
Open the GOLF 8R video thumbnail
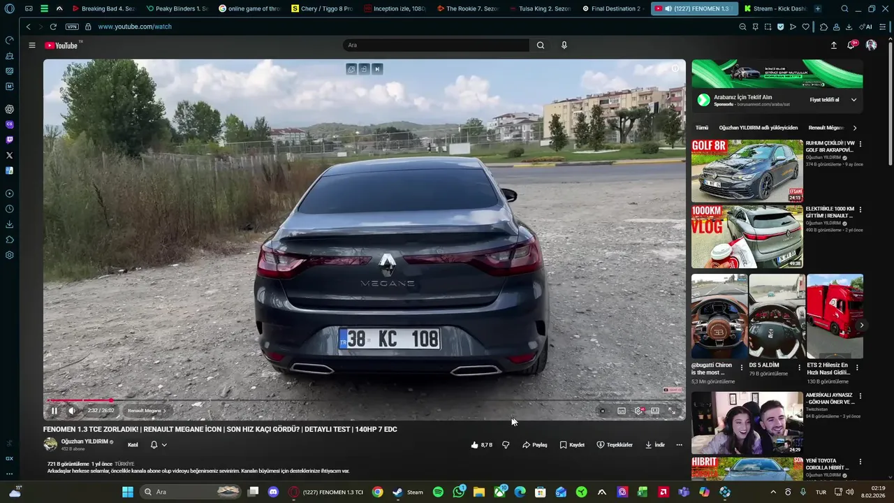tap(747, 171)
